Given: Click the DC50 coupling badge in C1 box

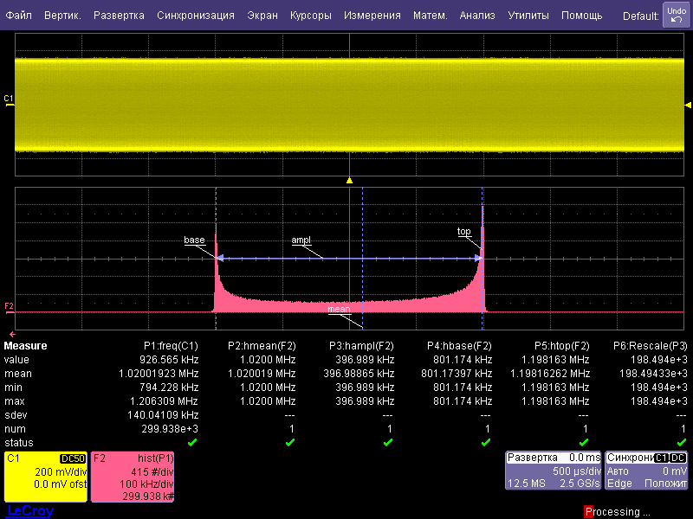Looking at the screenshot, I should (71, 458).
